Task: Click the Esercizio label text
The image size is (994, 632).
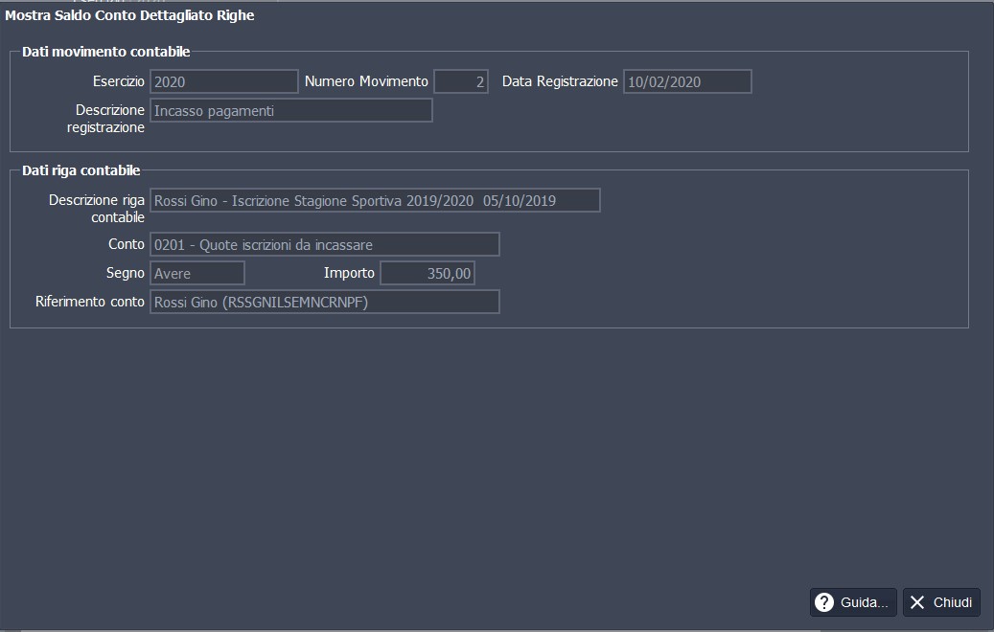Action: pyautogui.click(x=119, y=81)
